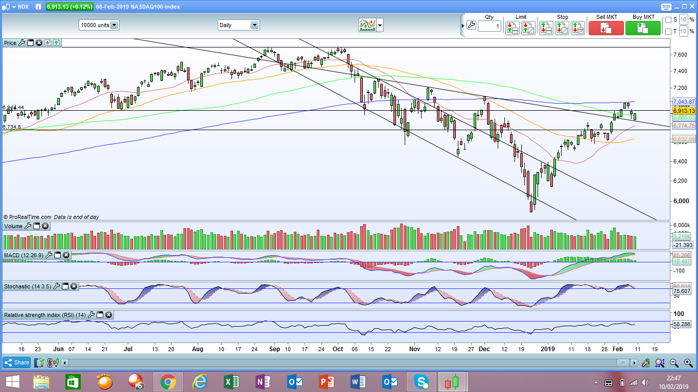Close the MACD indicator panel
The image size is (698, 392).
[67, 255]
